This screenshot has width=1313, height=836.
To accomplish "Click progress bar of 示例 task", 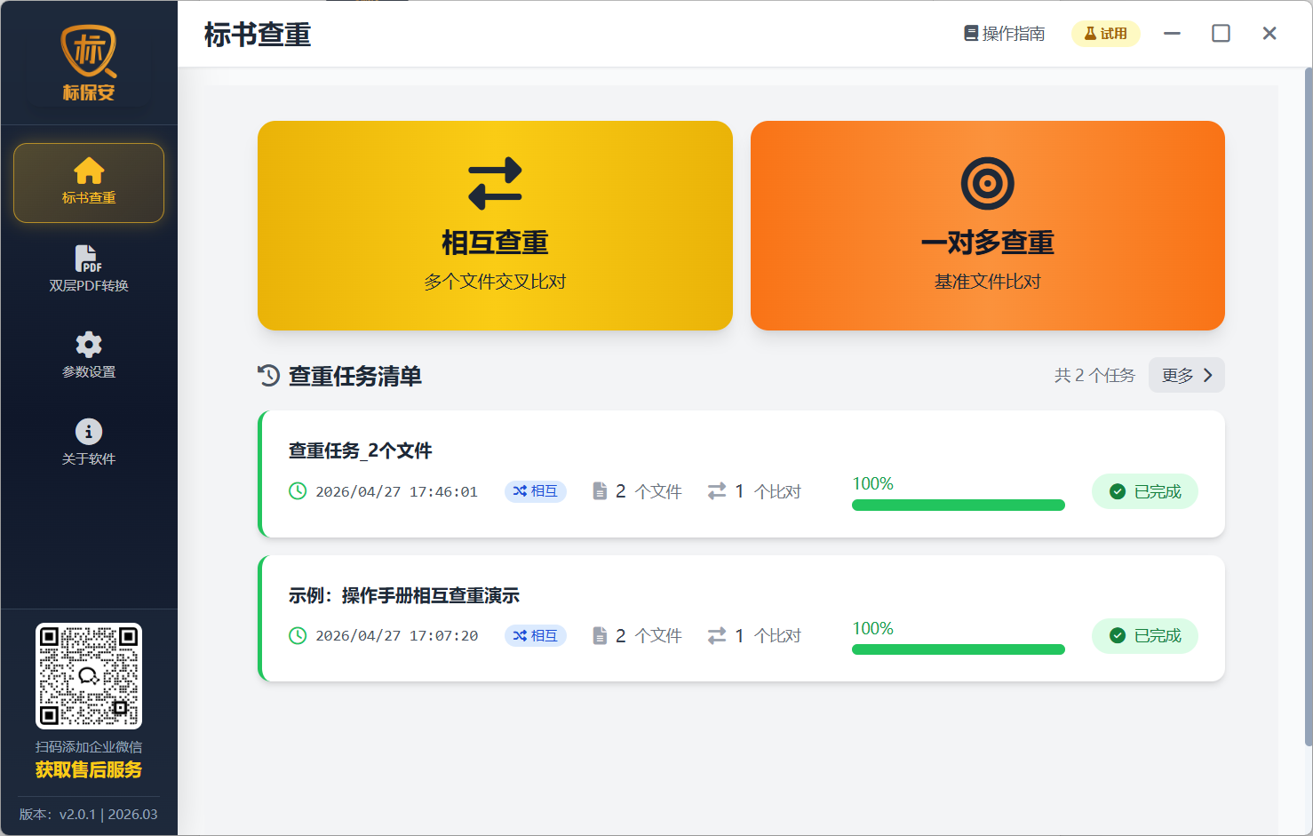I will point(959,649).
